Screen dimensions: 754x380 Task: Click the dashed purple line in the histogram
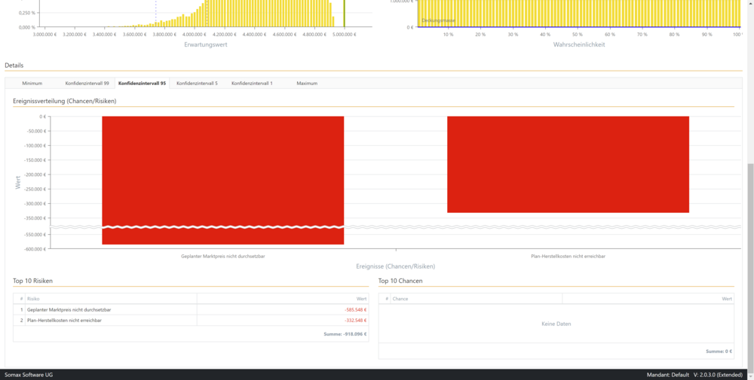click(x=156, y=14)
